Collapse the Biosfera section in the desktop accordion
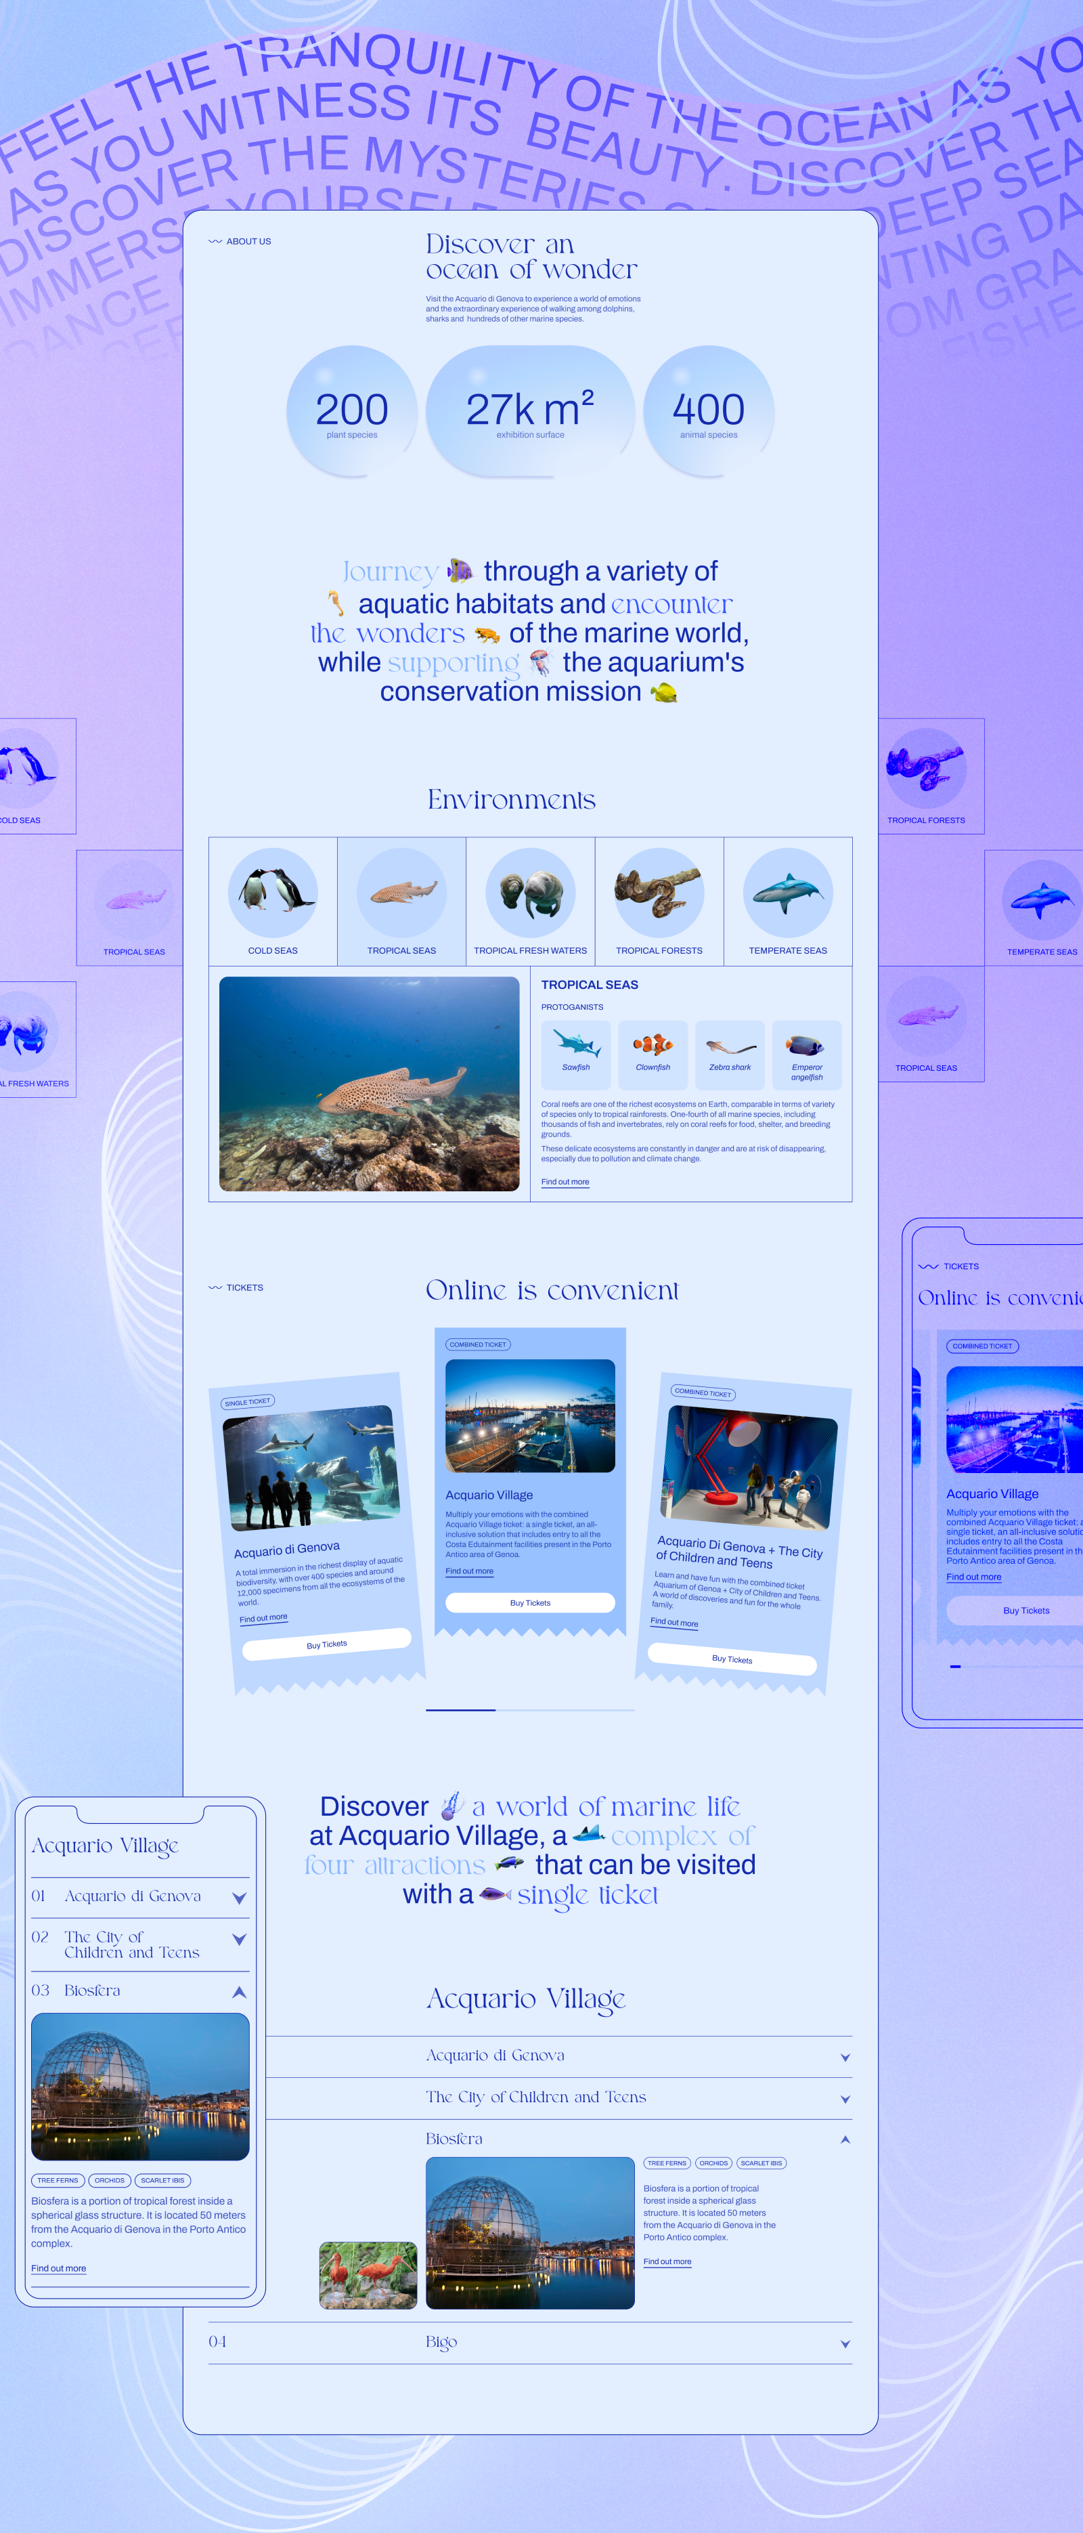 (x=845, y=2139)
